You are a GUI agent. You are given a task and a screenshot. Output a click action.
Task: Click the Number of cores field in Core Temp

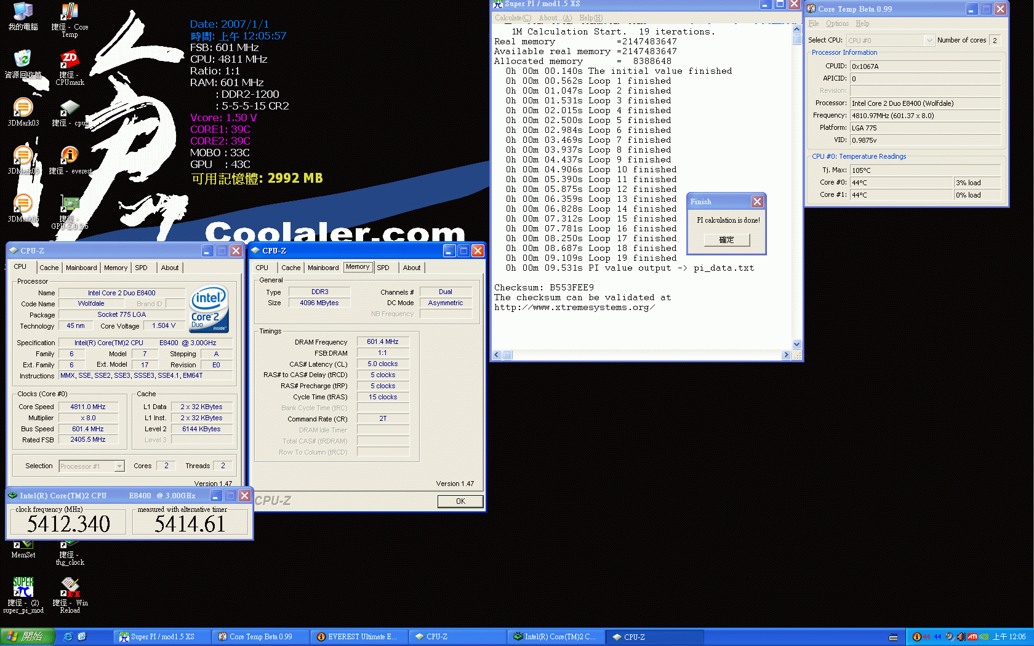(995, 41)
